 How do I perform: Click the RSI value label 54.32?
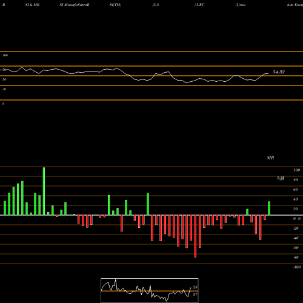[279, 72]
